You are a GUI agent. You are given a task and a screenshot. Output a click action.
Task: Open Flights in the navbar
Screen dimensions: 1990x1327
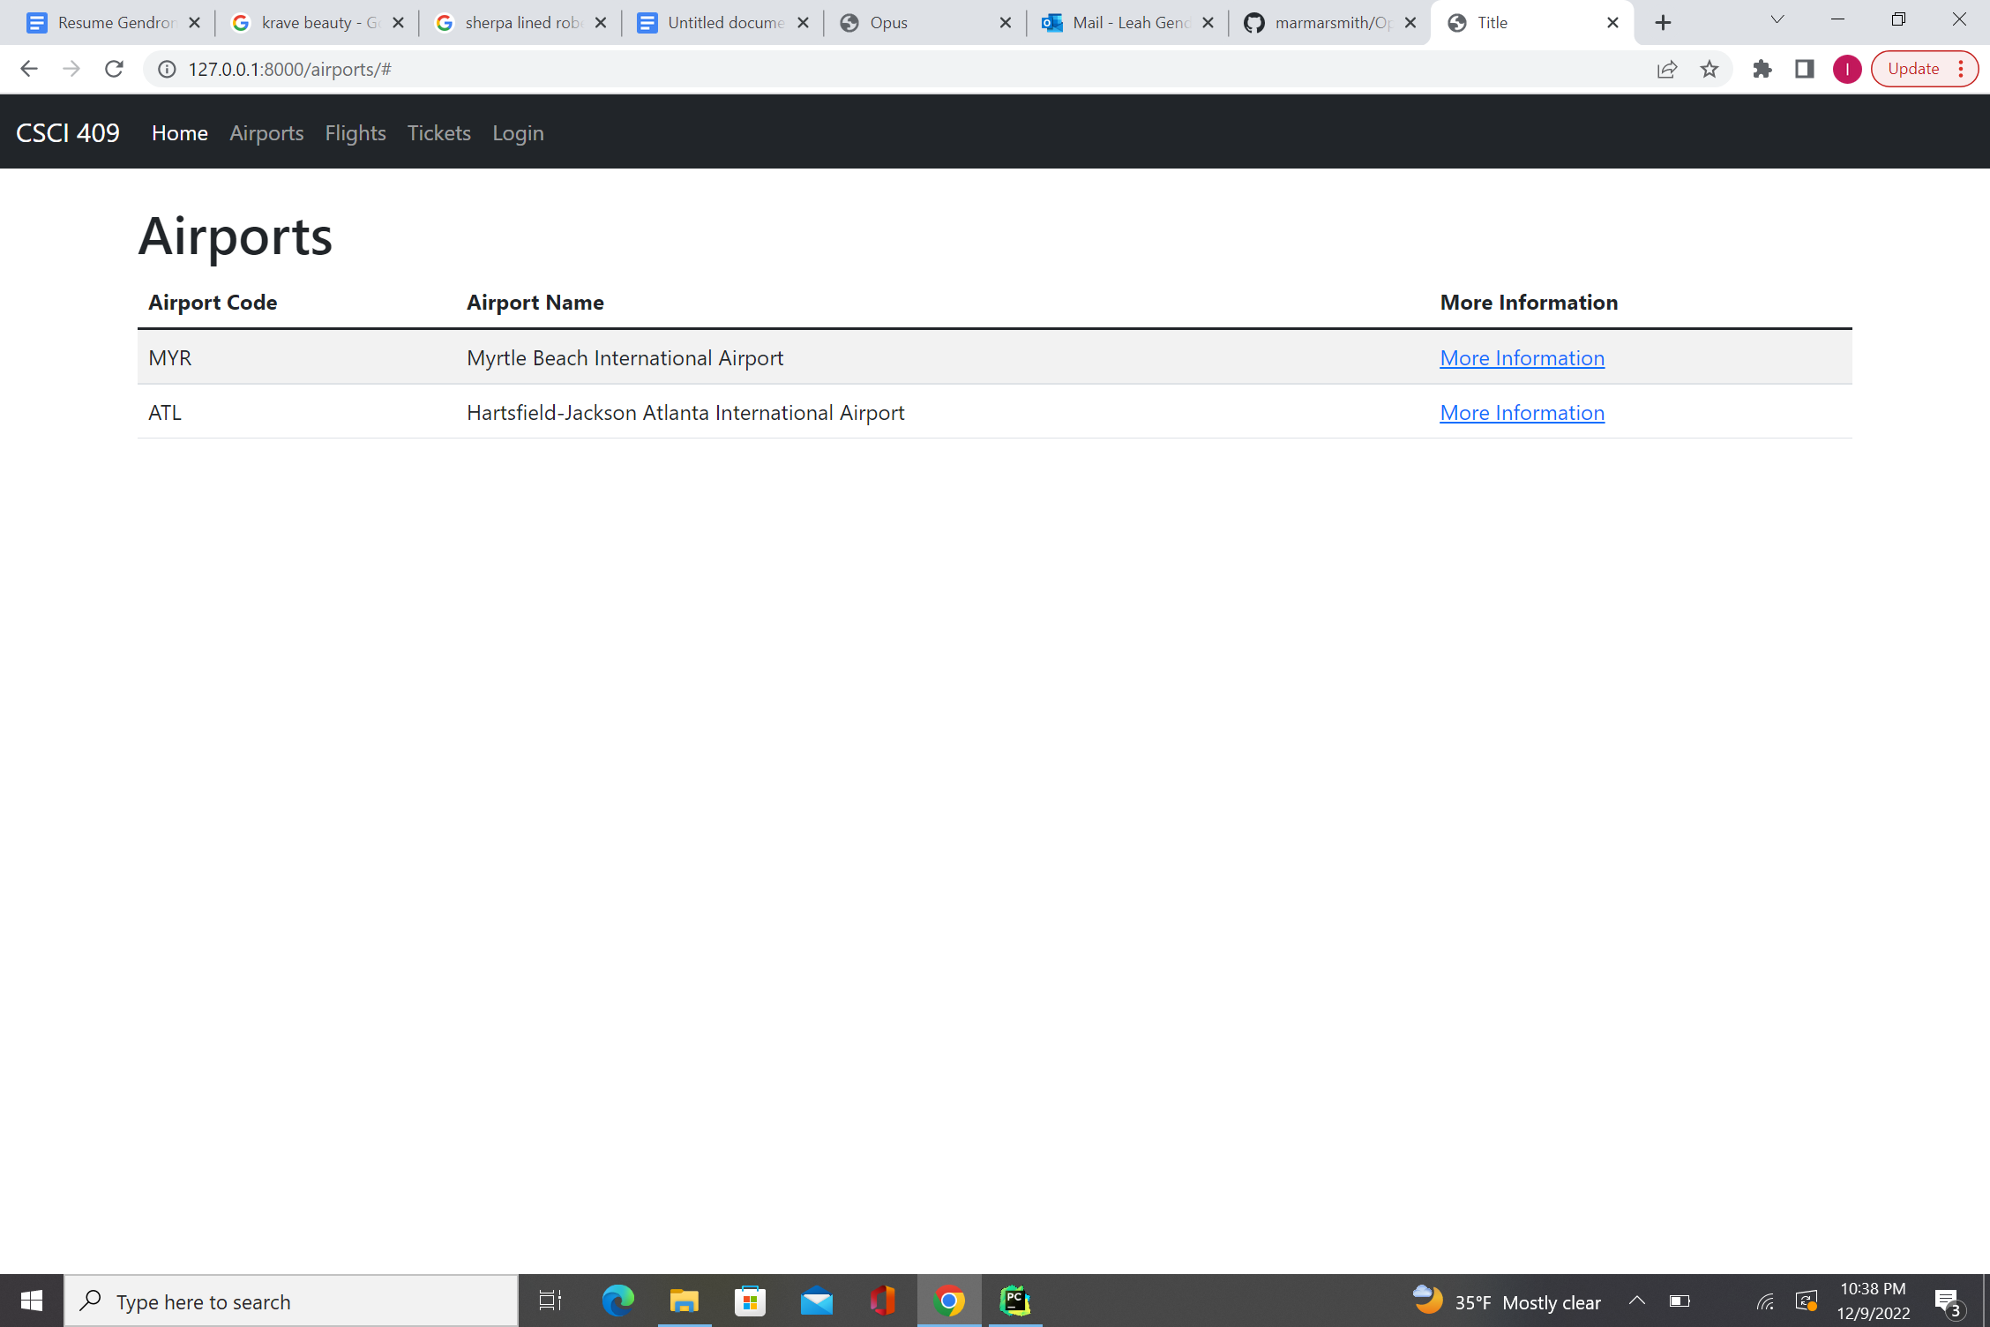[x=355, y=132]
